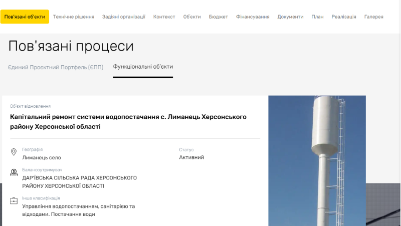401x226 pixels.
Task: Open the Капітальний ремонт системи водопостачання title
Action: coord(128,122)
